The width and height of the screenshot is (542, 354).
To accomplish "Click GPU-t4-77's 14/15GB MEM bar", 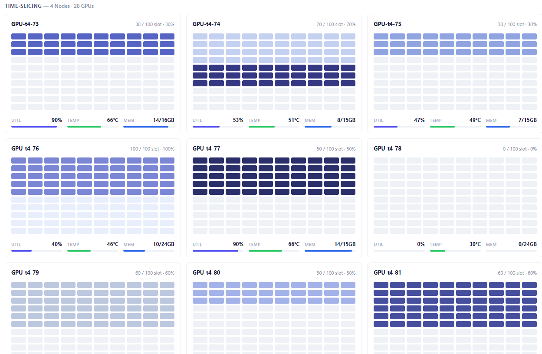I will click(330, 251).
